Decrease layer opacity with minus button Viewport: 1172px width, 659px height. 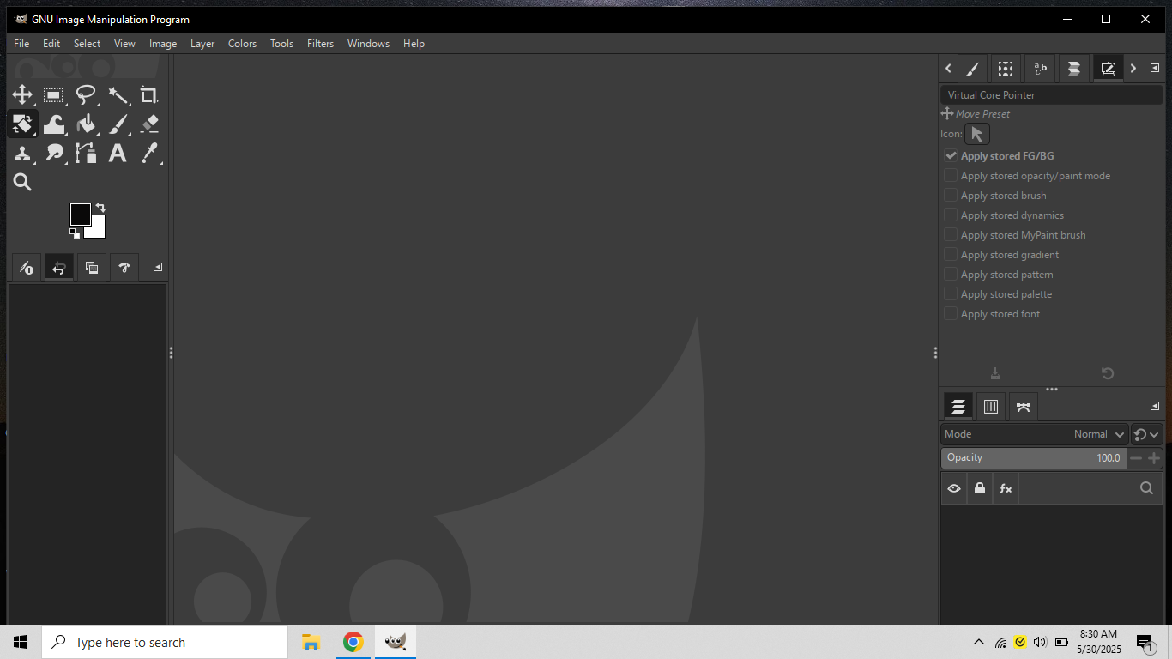[1136, 458]
